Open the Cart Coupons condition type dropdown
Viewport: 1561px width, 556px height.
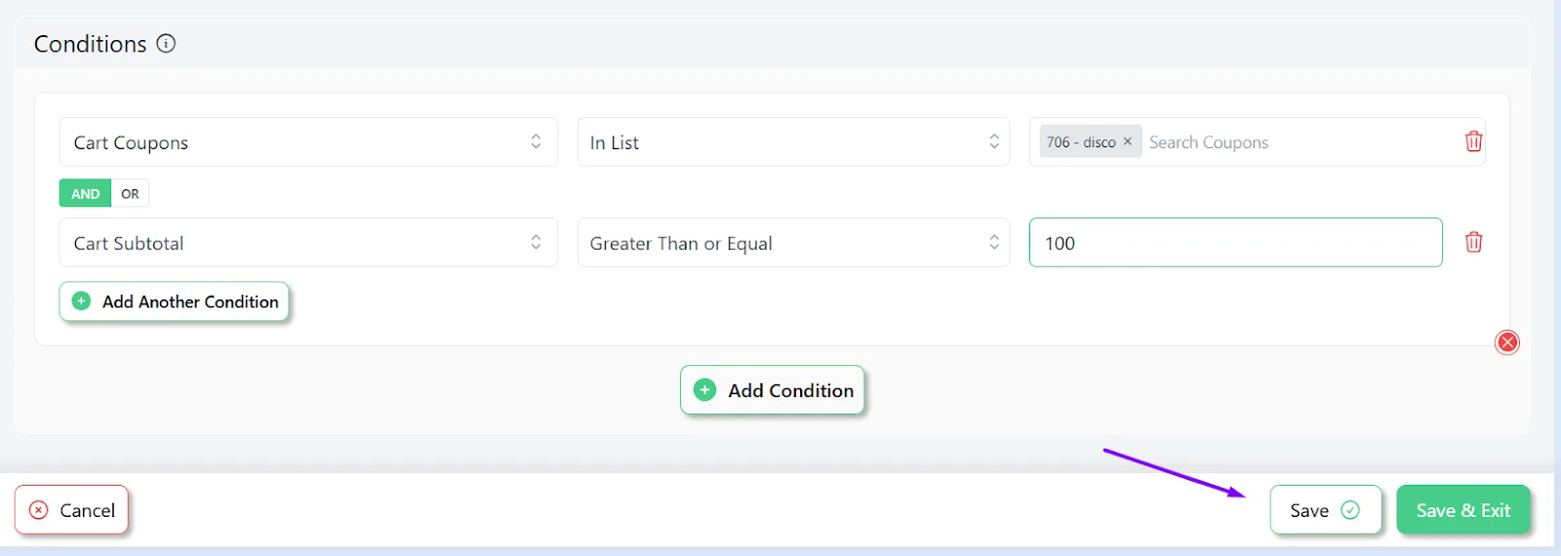[x=308, y=142]
